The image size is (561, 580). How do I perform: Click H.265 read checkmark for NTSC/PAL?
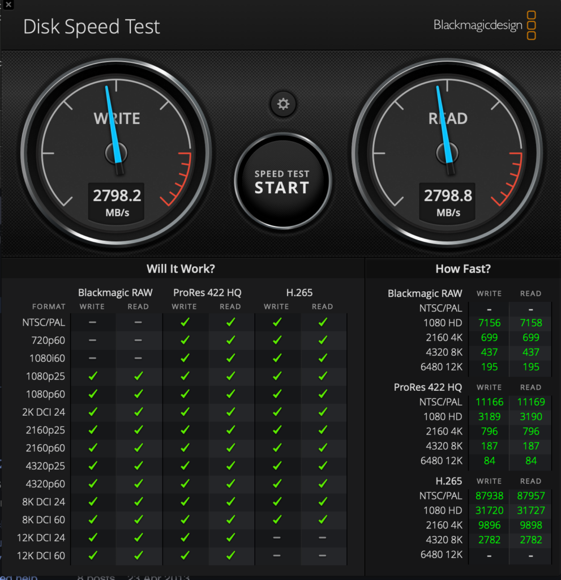(x=323, y=322)
